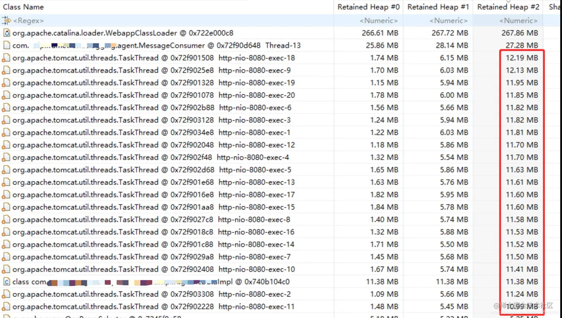Click the thread icon for http-nio-8080-exec-19
The height and width of the screenshot is (318, 562).
(6, 83)
